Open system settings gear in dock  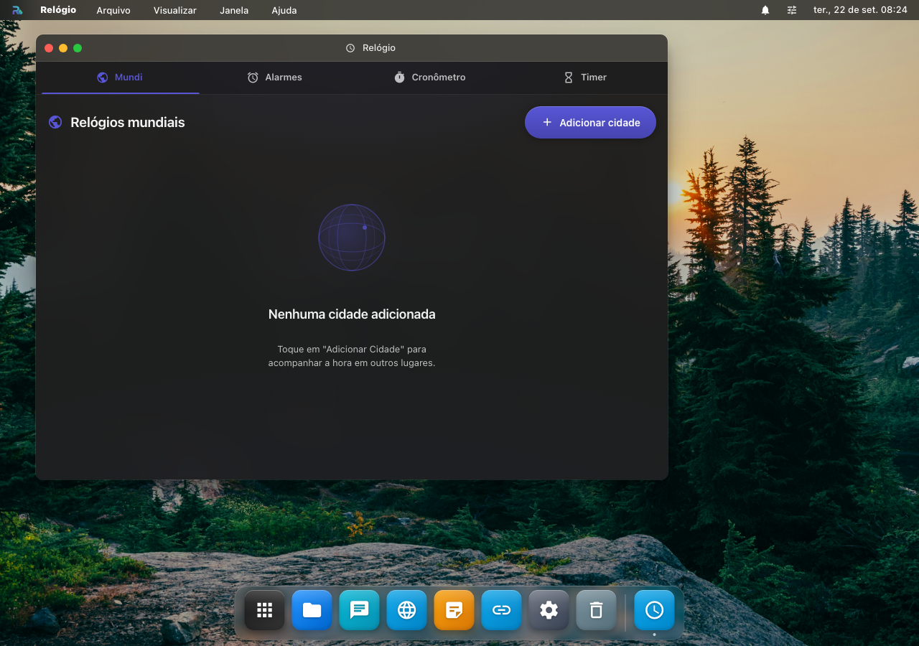click(x=549, y=610)
